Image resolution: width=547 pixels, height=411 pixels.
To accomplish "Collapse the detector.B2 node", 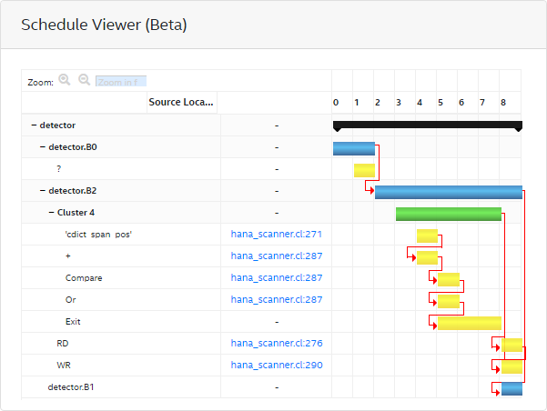I will (x=42, y=191).
